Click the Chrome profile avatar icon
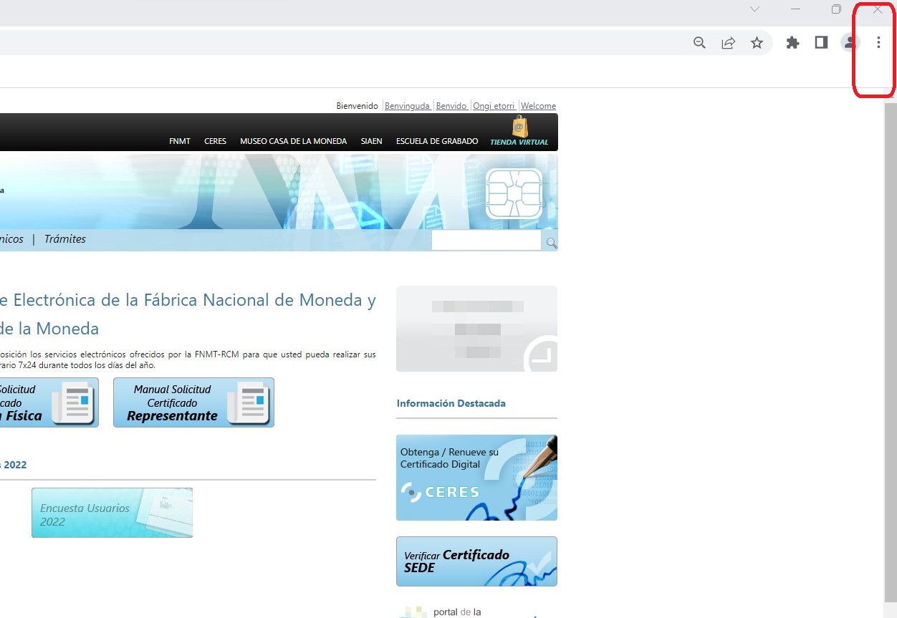 point(850,43)
